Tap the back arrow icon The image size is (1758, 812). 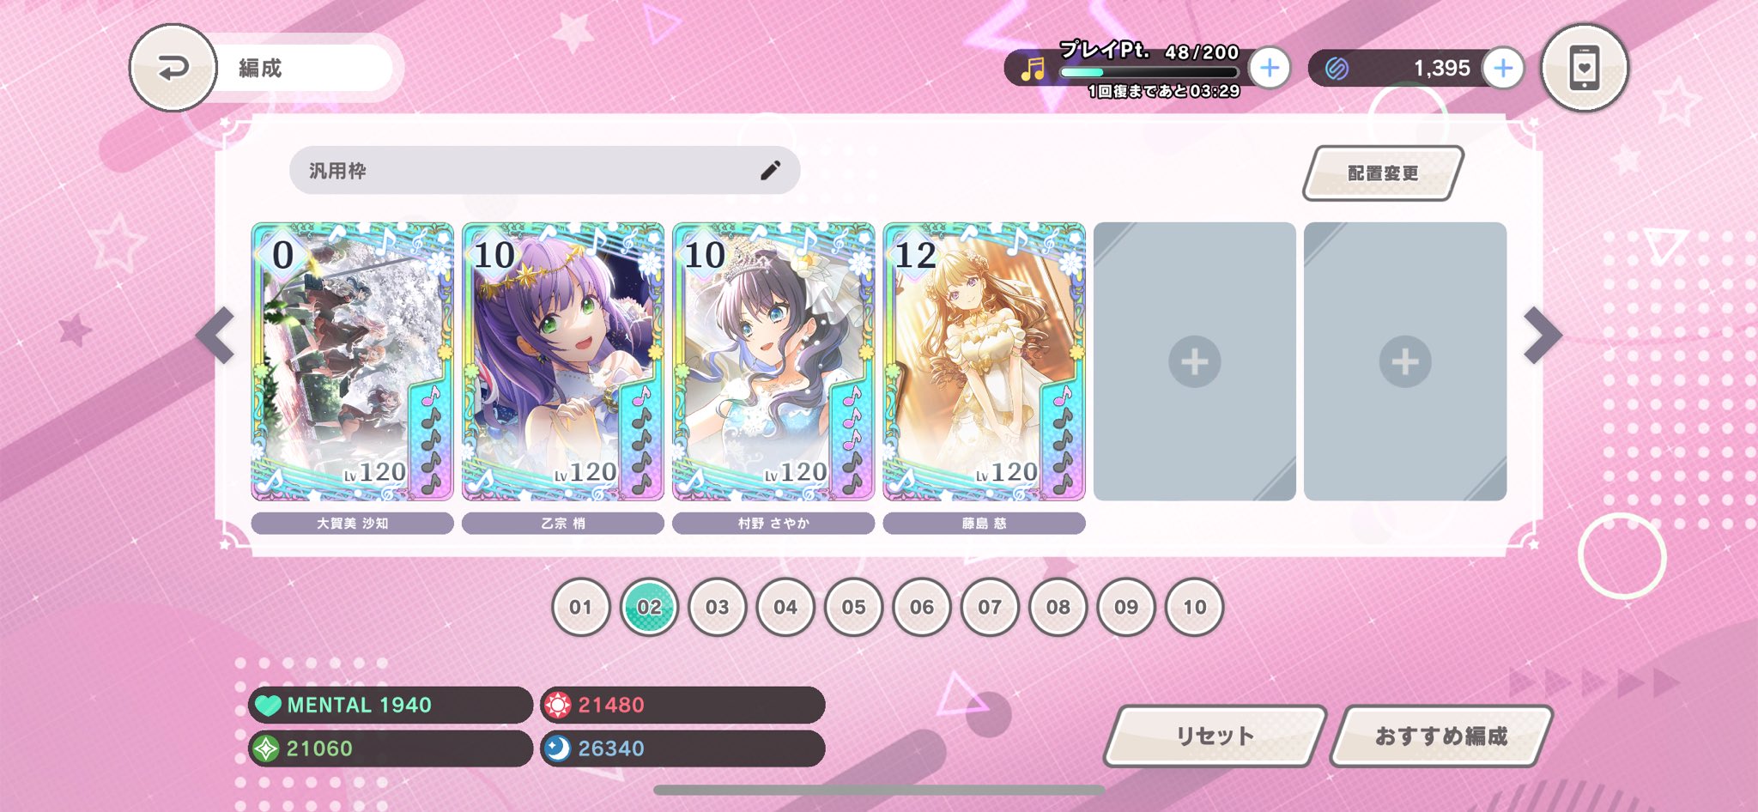[173, 68]
